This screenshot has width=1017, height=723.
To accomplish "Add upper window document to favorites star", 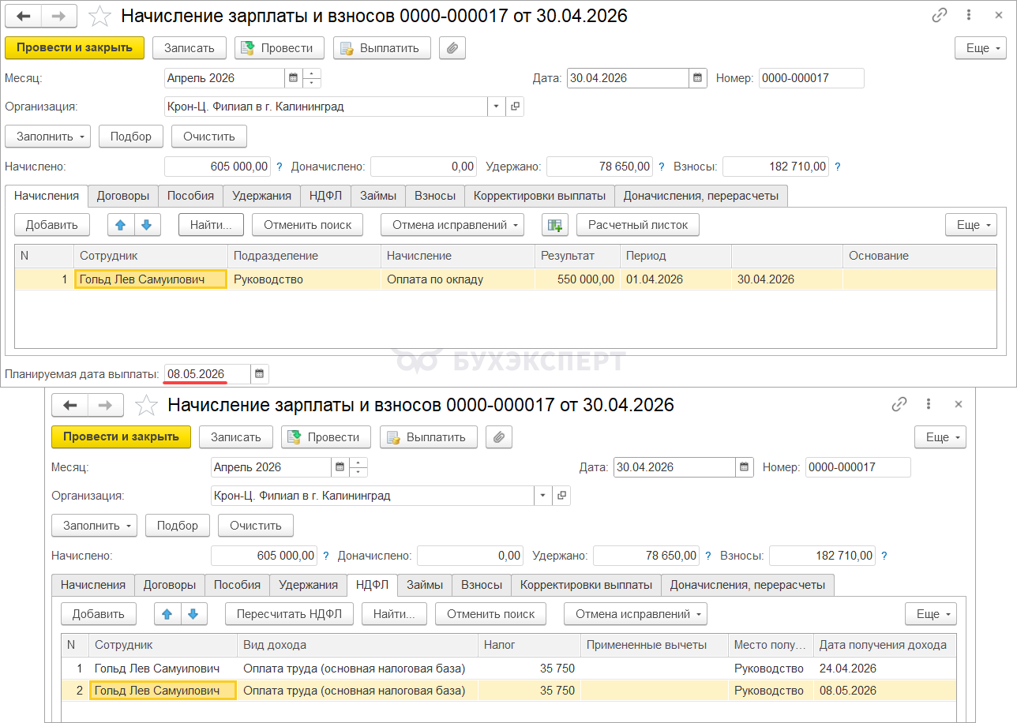I will (99, 16).
